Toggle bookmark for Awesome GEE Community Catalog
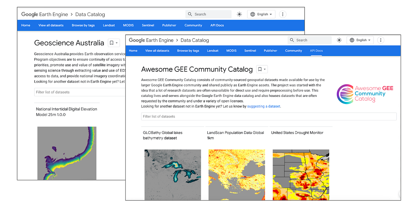Viewport: 412px width, 207px height. click(260, 69)
